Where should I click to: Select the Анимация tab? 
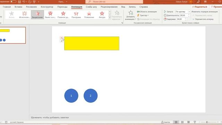[x=77, y=7]
